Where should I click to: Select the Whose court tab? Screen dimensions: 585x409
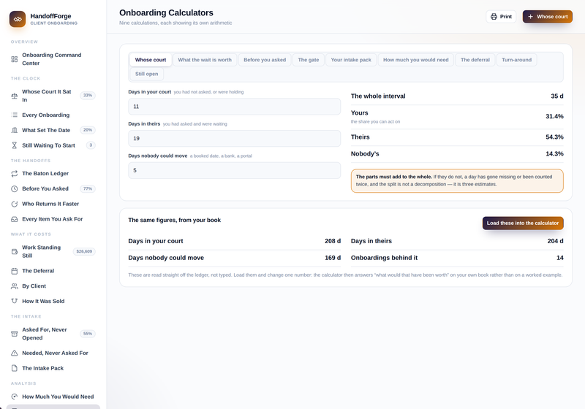click(x=151, y=60)
